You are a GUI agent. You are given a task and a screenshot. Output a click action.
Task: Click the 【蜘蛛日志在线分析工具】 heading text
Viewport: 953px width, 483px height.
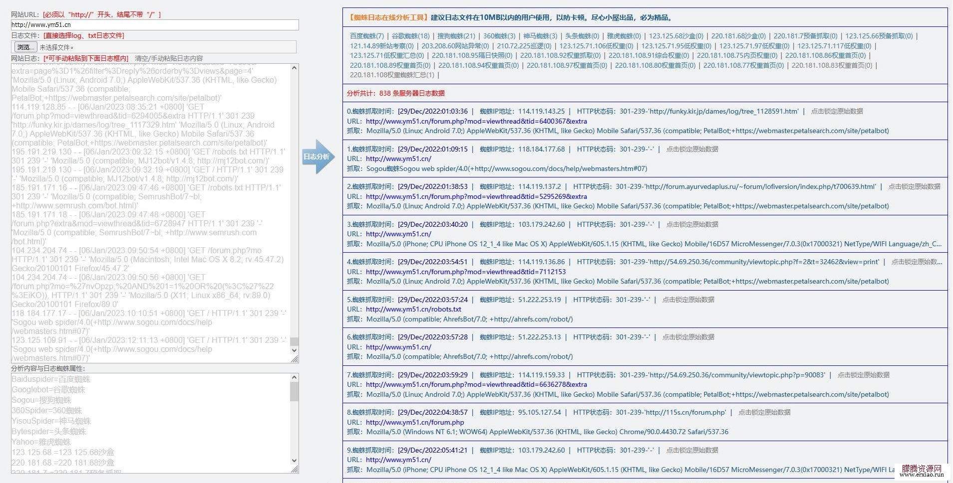click(x=388, y=17)
